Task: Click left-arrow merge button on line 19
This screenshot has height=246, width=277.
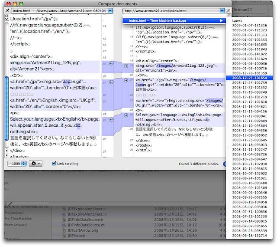Action: pos(111,63)
